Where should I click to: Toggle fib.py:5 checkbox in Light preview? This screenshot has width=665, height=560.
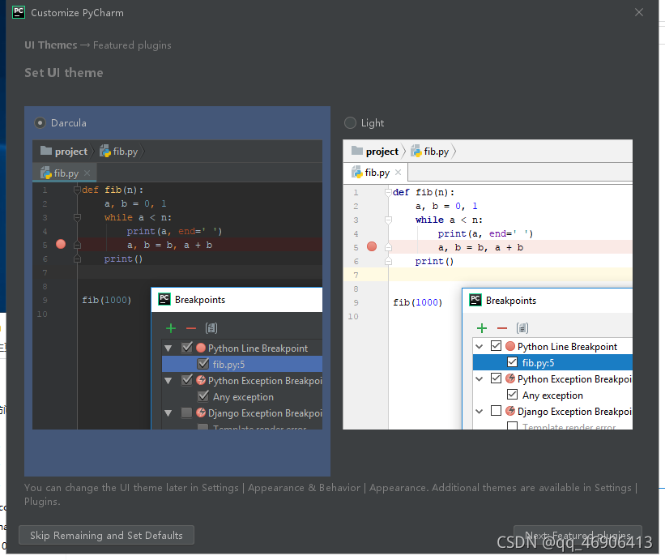513,362
